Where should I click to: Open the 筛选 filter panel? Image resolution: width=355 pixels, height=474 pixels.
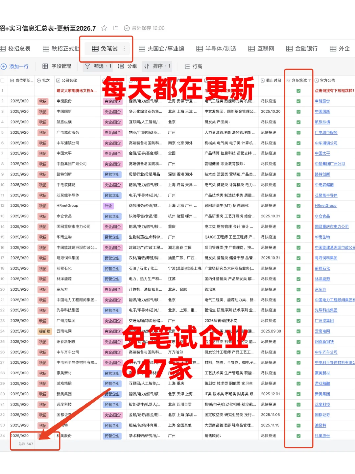[98, 66]
